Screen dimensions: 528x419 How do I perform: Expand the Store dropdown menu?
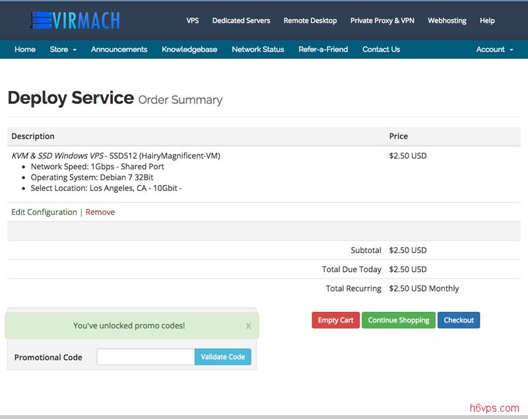pos(63,50)
